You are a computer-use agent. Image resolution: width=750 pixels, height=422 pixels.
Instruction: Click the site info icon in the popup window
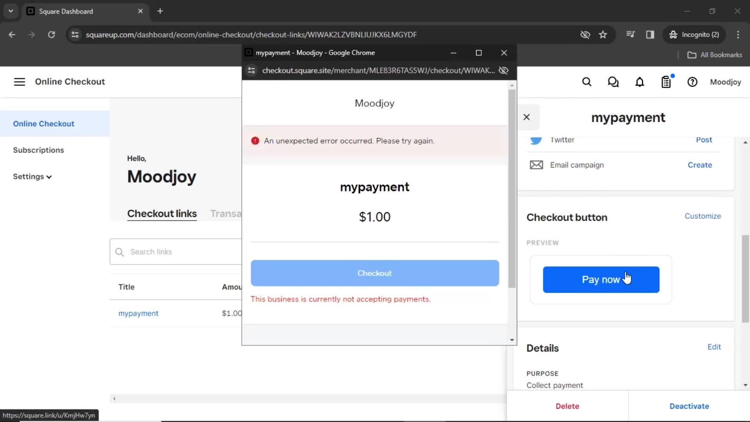click(252, 71)
